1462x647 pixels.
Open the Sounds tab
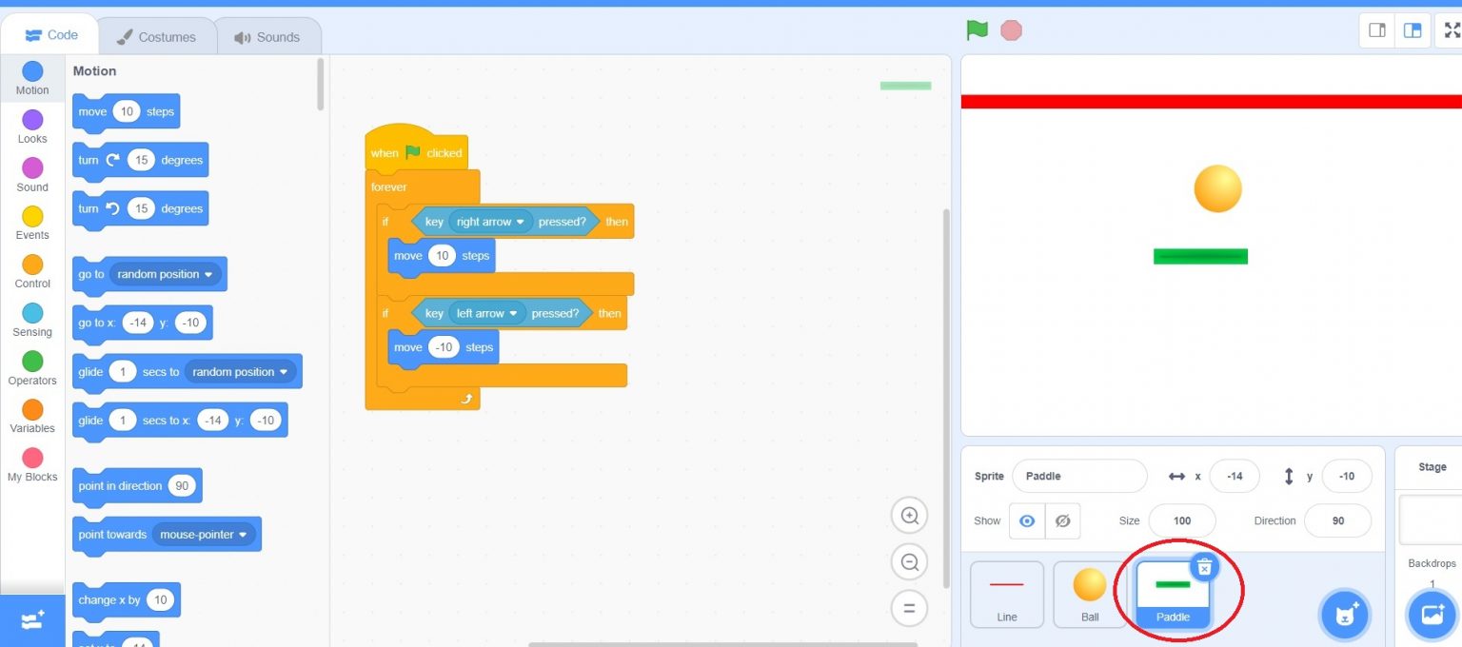click(267, 37)
